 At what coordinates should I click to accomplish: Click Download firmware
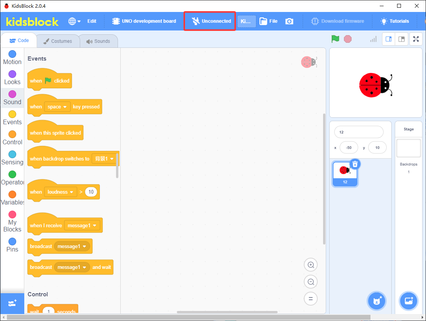tap(337, 21)
